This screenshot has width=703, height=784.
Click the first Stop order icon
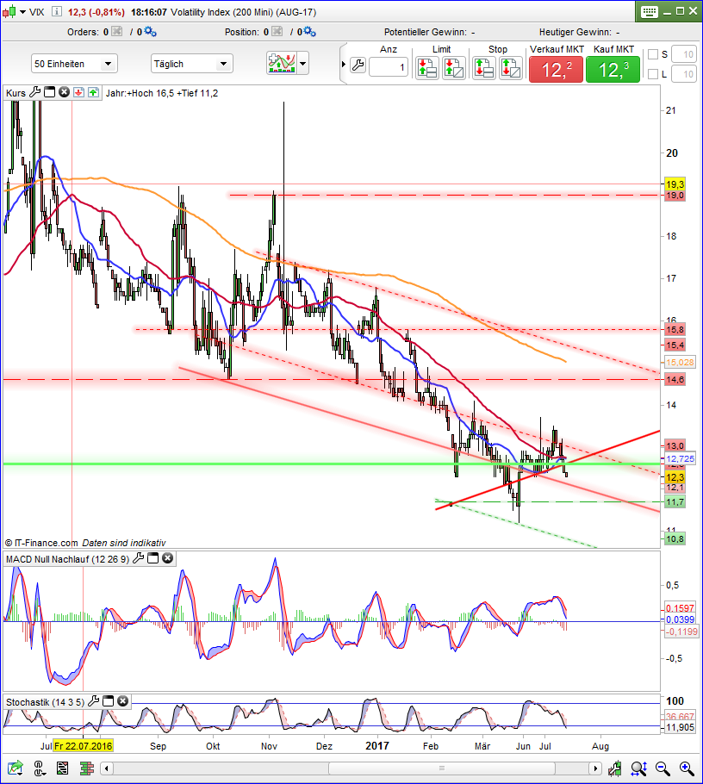484,68
